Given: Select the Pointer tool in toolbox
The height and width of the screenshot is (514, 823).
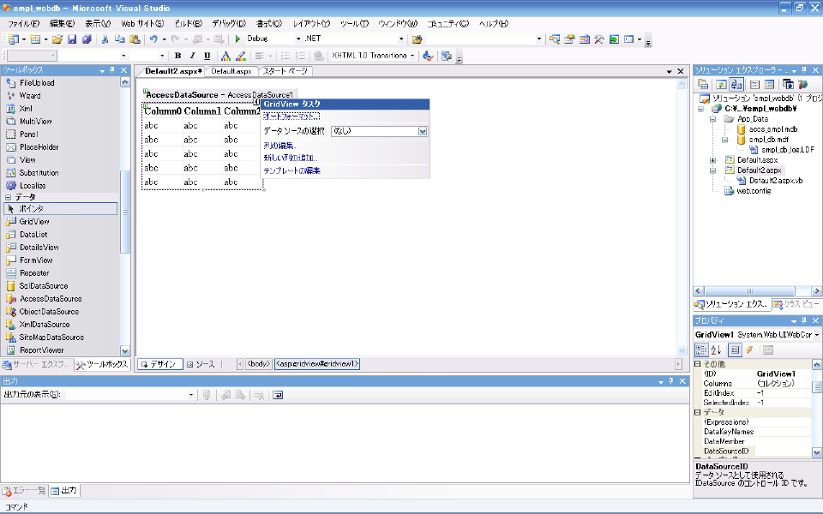Looking at the screenshot, I should 60,208.
